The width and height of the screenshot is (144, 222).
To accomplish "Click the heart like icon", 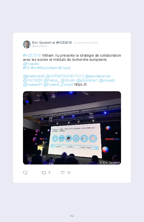I will click(x=63, y=173).
